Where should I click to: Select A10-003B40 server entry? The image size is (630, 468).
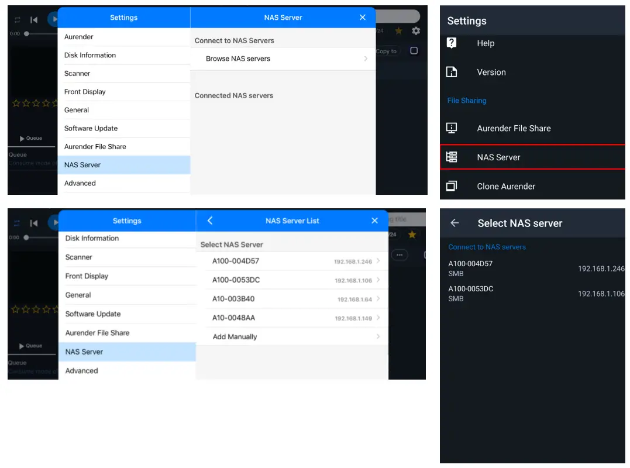(x=292, y=299)
